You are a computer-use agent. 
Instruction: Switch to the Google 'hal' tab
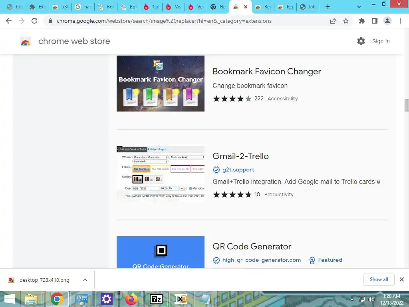[83, 7]
